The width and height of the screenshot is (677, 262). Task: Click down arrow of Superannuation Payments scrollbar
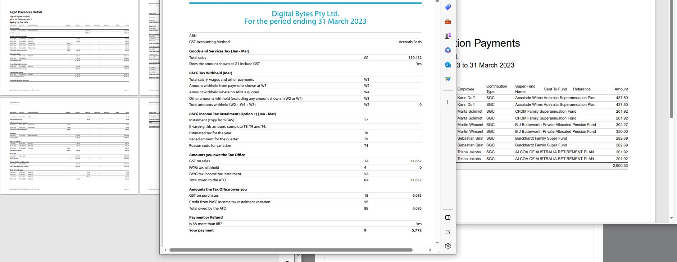pos(671,218)
